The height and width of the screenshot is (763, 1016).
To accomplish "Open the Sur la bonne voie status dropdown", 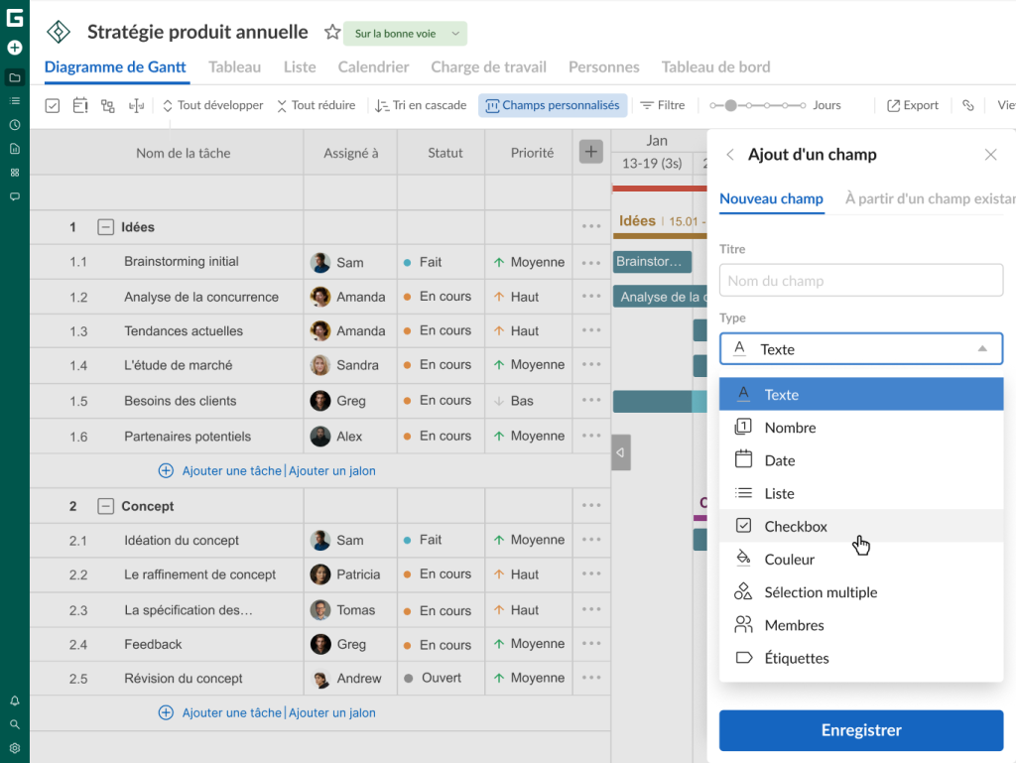I will pyautogui.click(x=406, y=34).
